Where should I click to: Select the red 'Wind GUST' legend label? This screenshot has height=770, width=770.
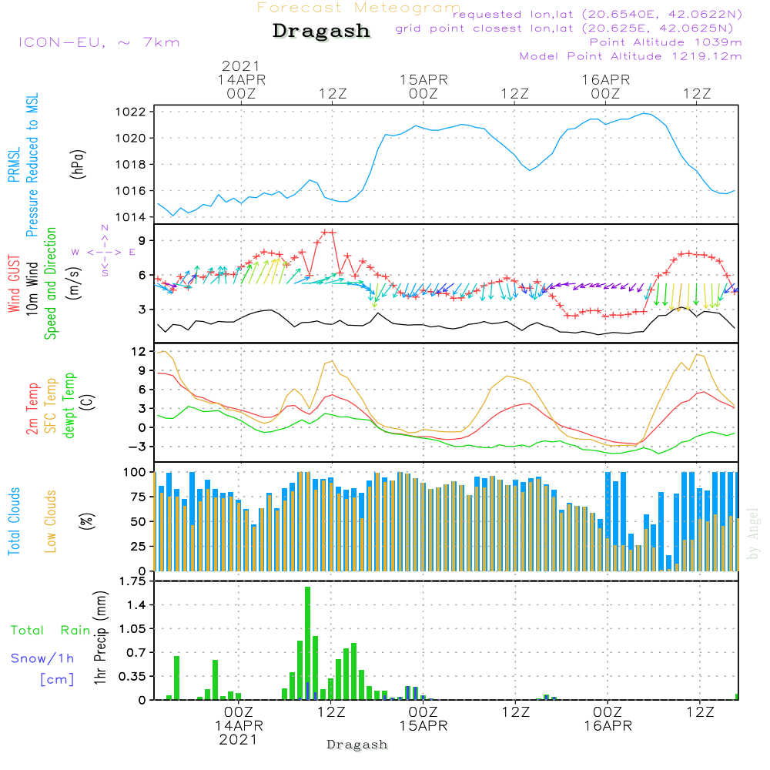[x=14, y=283]
